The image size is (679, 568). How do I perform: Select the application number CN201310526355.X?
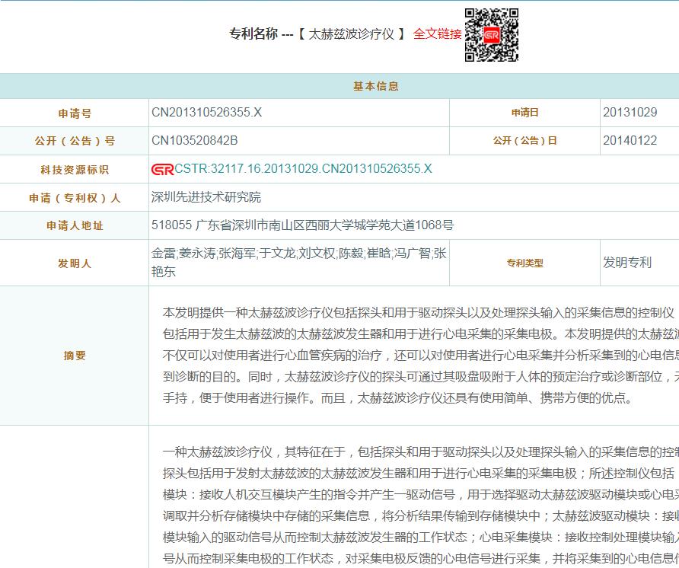pyautogui.click(x=206, y=113)
